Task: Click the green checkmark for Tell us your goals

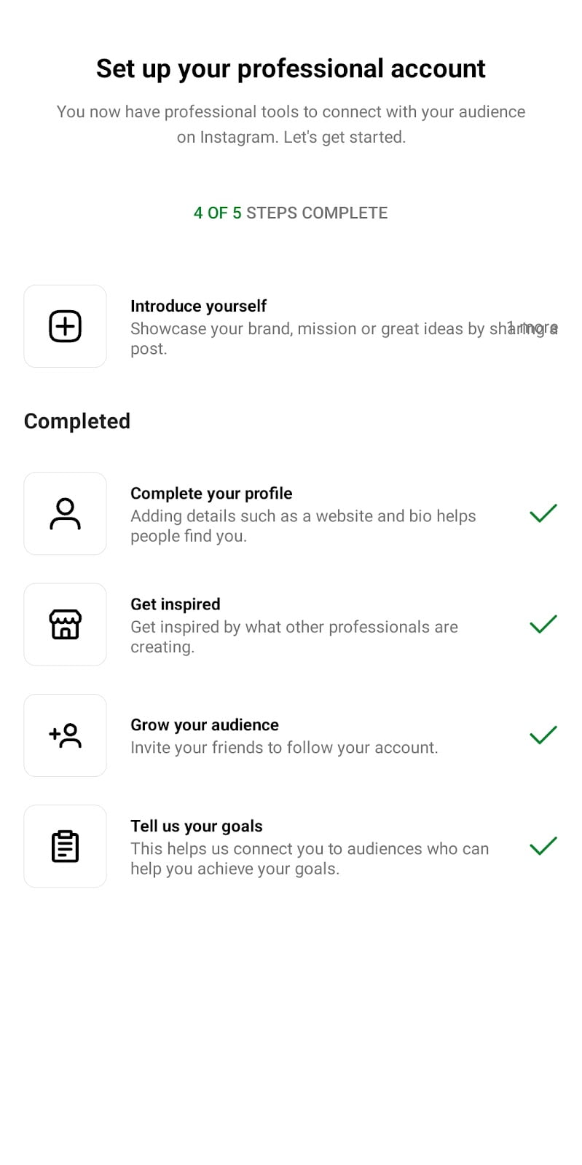Action: (543, 847)
